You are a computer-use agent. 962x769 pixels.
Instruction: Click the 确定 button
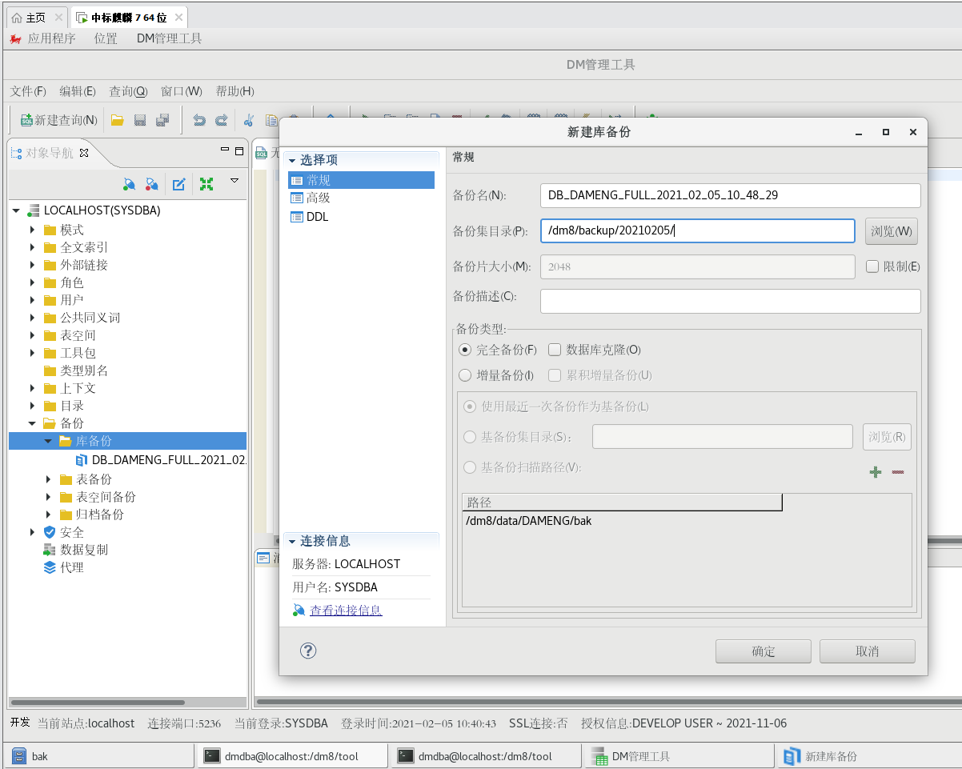pyautogui.click(x=764, y=651)
